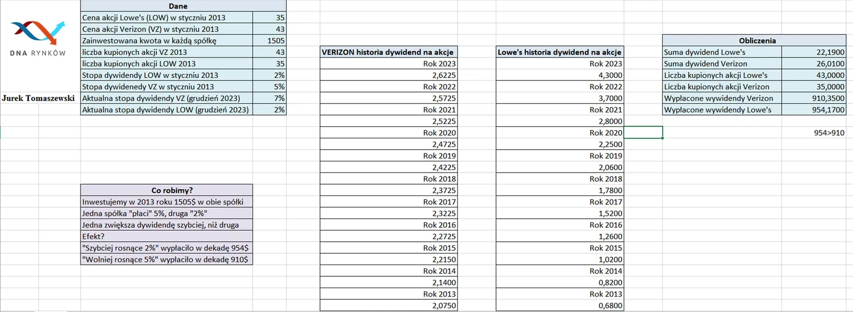The width and height of the screenshot is (853, 312).
Task: Click Verizon dividend value 2,2150
Action: point(389,260)
